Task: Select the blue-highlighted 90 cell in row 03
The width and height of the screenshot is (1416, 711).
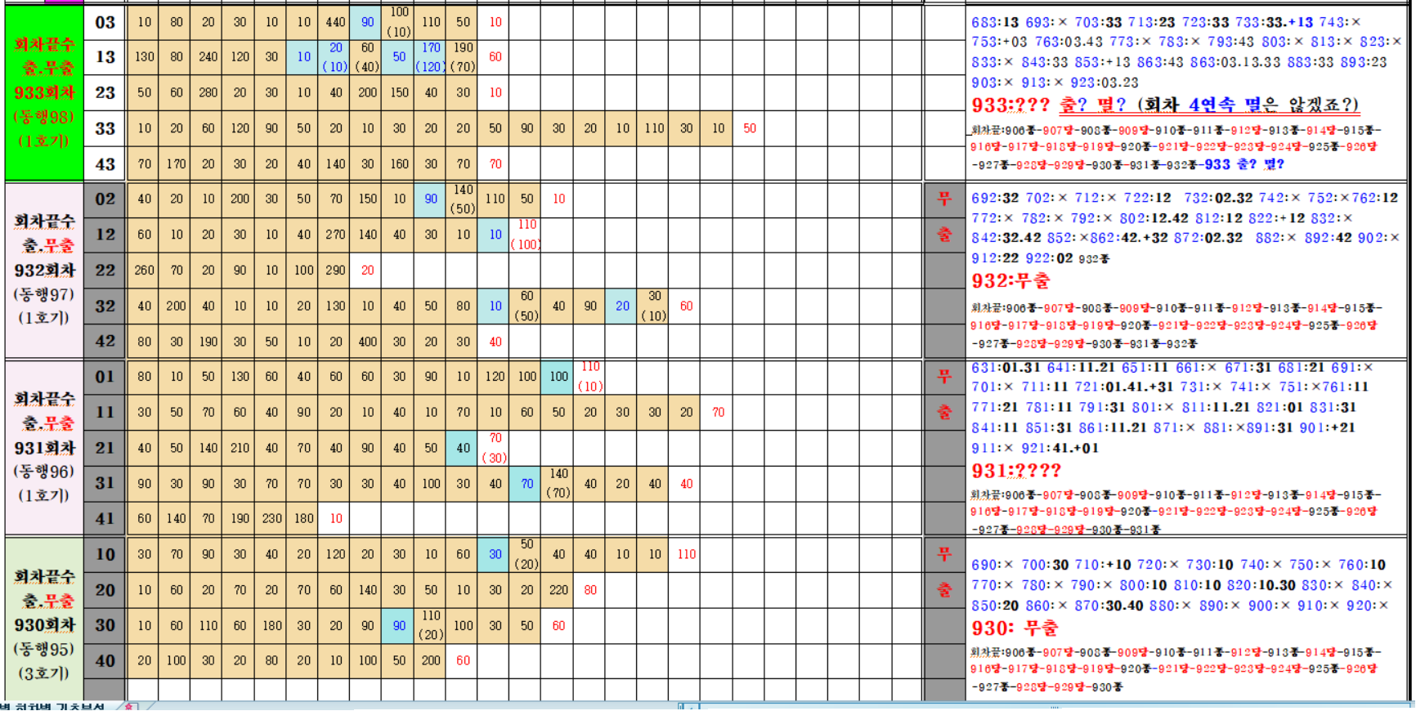Action: click(x=367, y=22)
